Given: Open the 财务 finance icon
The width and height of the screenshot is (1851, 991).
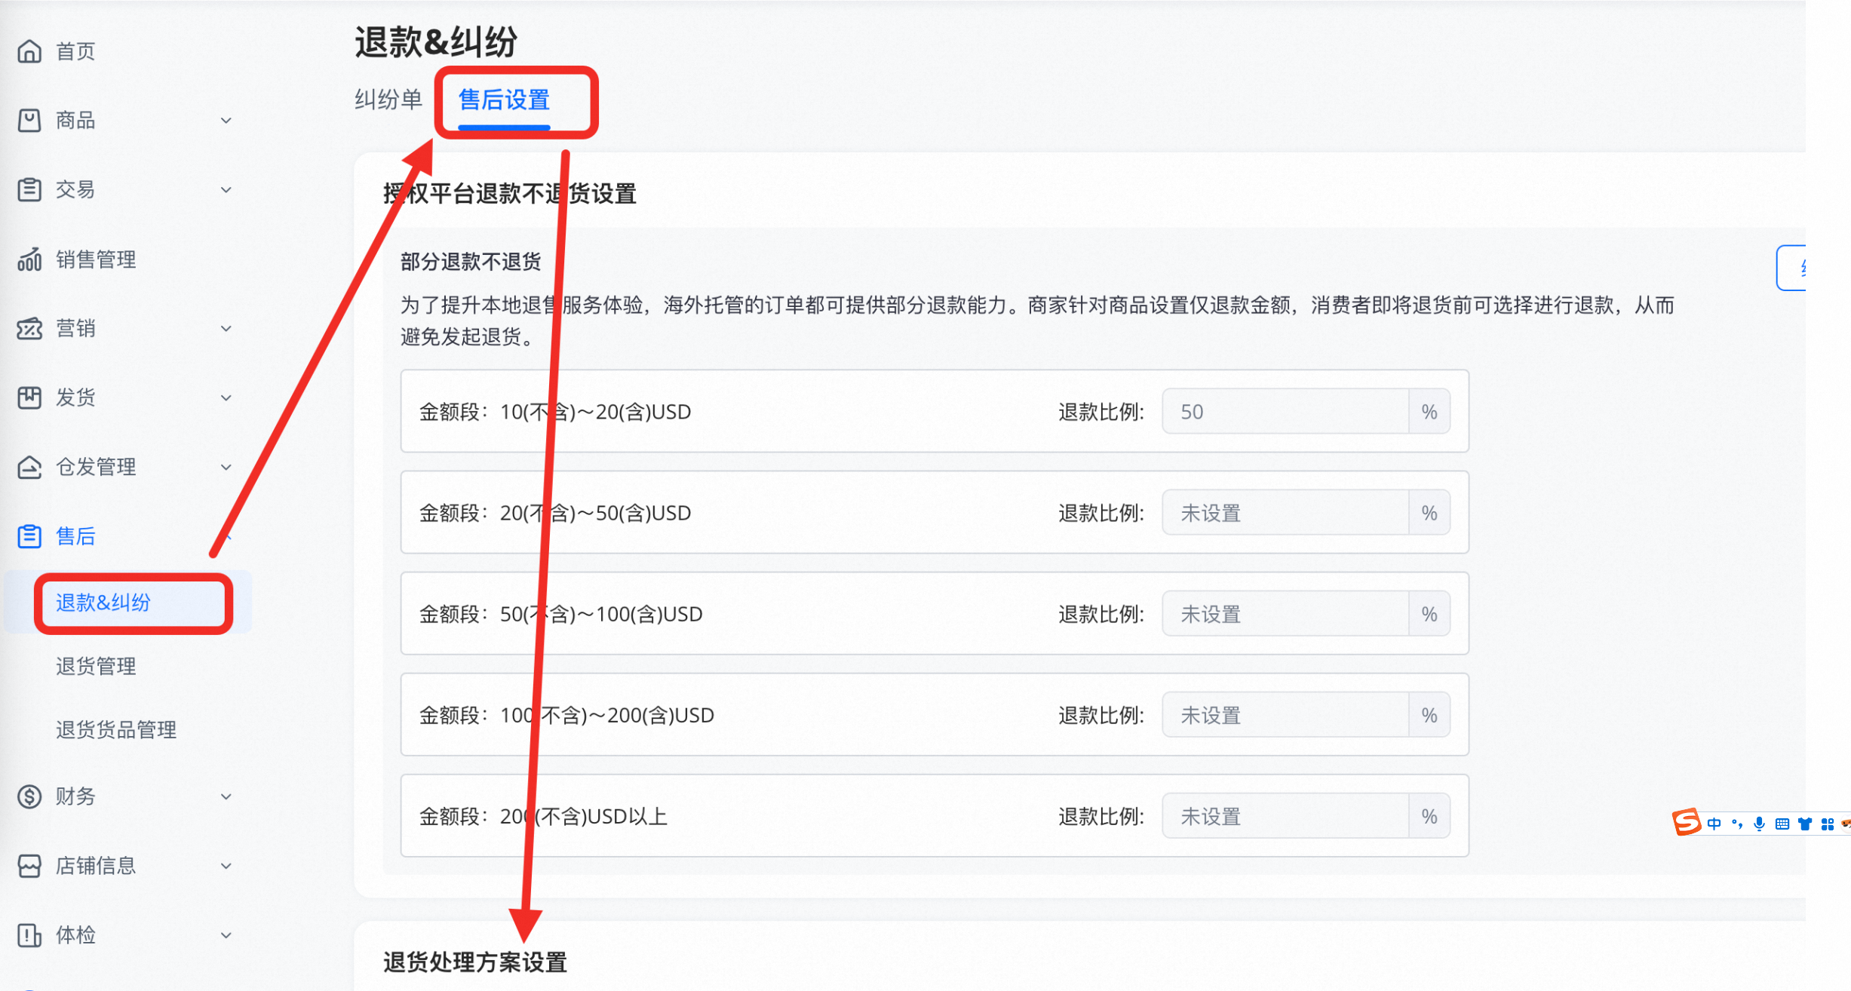Looking at the screenshot, I should (29, 796).
